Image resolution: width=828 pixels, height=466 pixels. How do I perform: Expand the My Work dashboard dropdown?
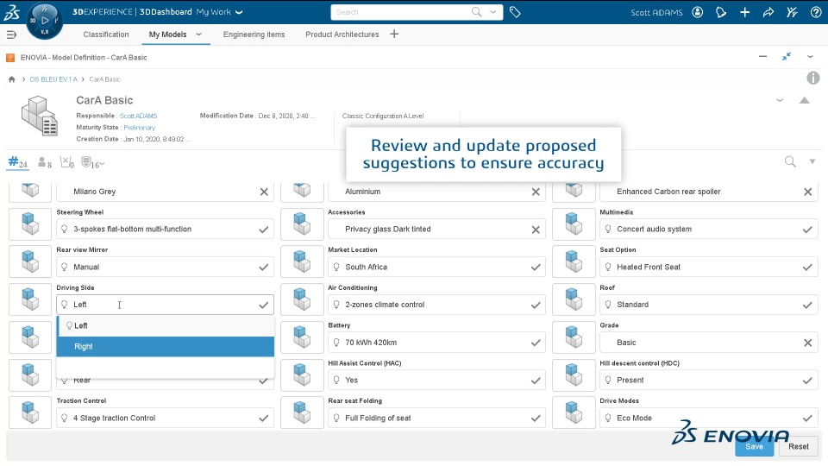click(x=239, y=12)
